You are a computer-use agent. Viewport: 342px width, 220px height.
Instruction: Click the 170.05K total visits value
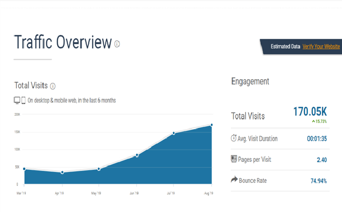(x=310, y=112)
